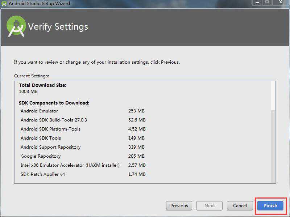
Task: Minimize the Setup Wizard window
Action: coord(257,3)
